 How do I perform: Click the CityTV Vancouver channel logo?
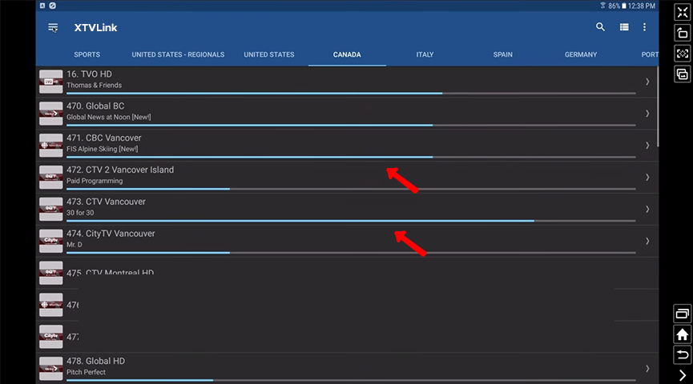50,241
